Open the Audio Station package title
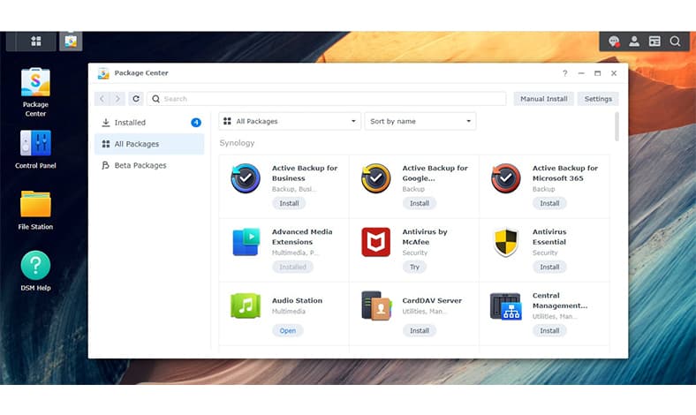The image size is (696, 415). (x=297, y=300)
